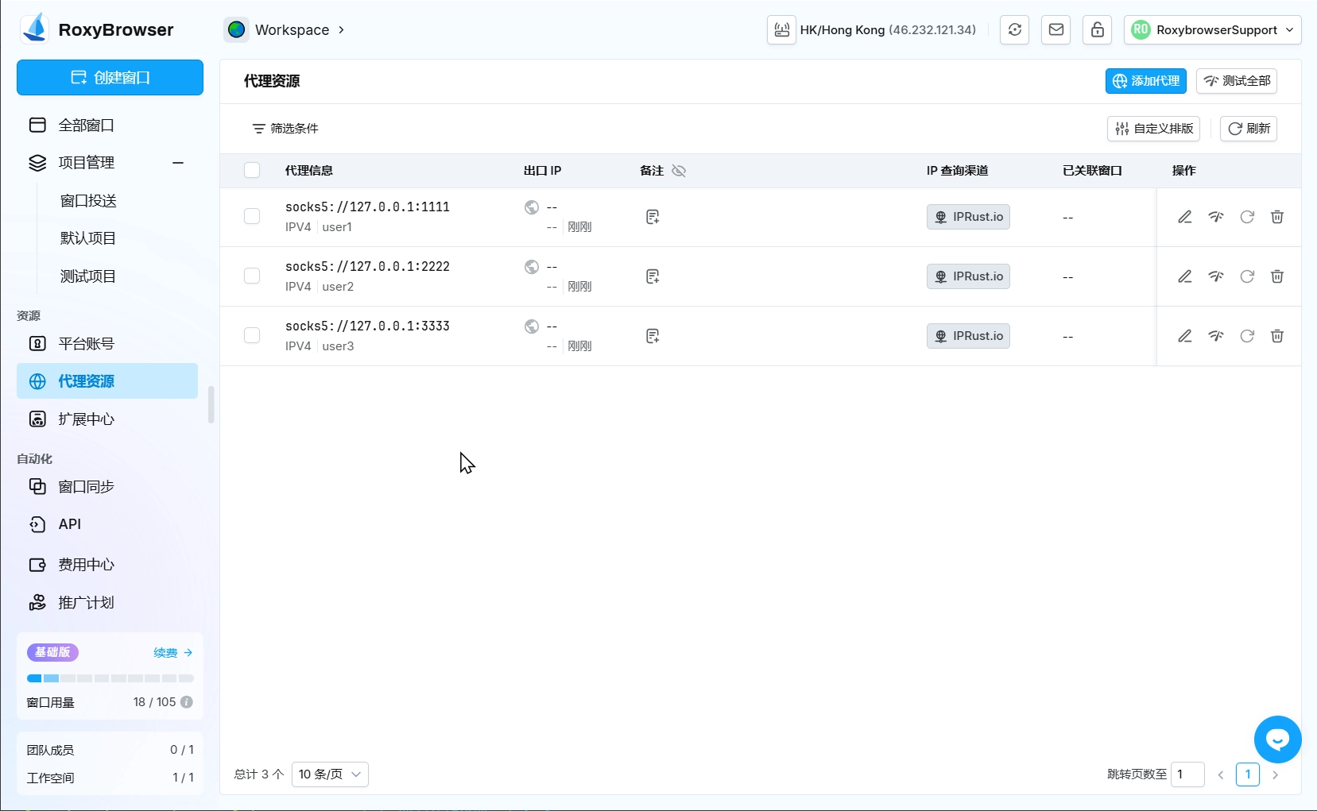The image size is (1317, 811).
Task: Click the 跳转页数至 page number field
Action: [1187, 774]
